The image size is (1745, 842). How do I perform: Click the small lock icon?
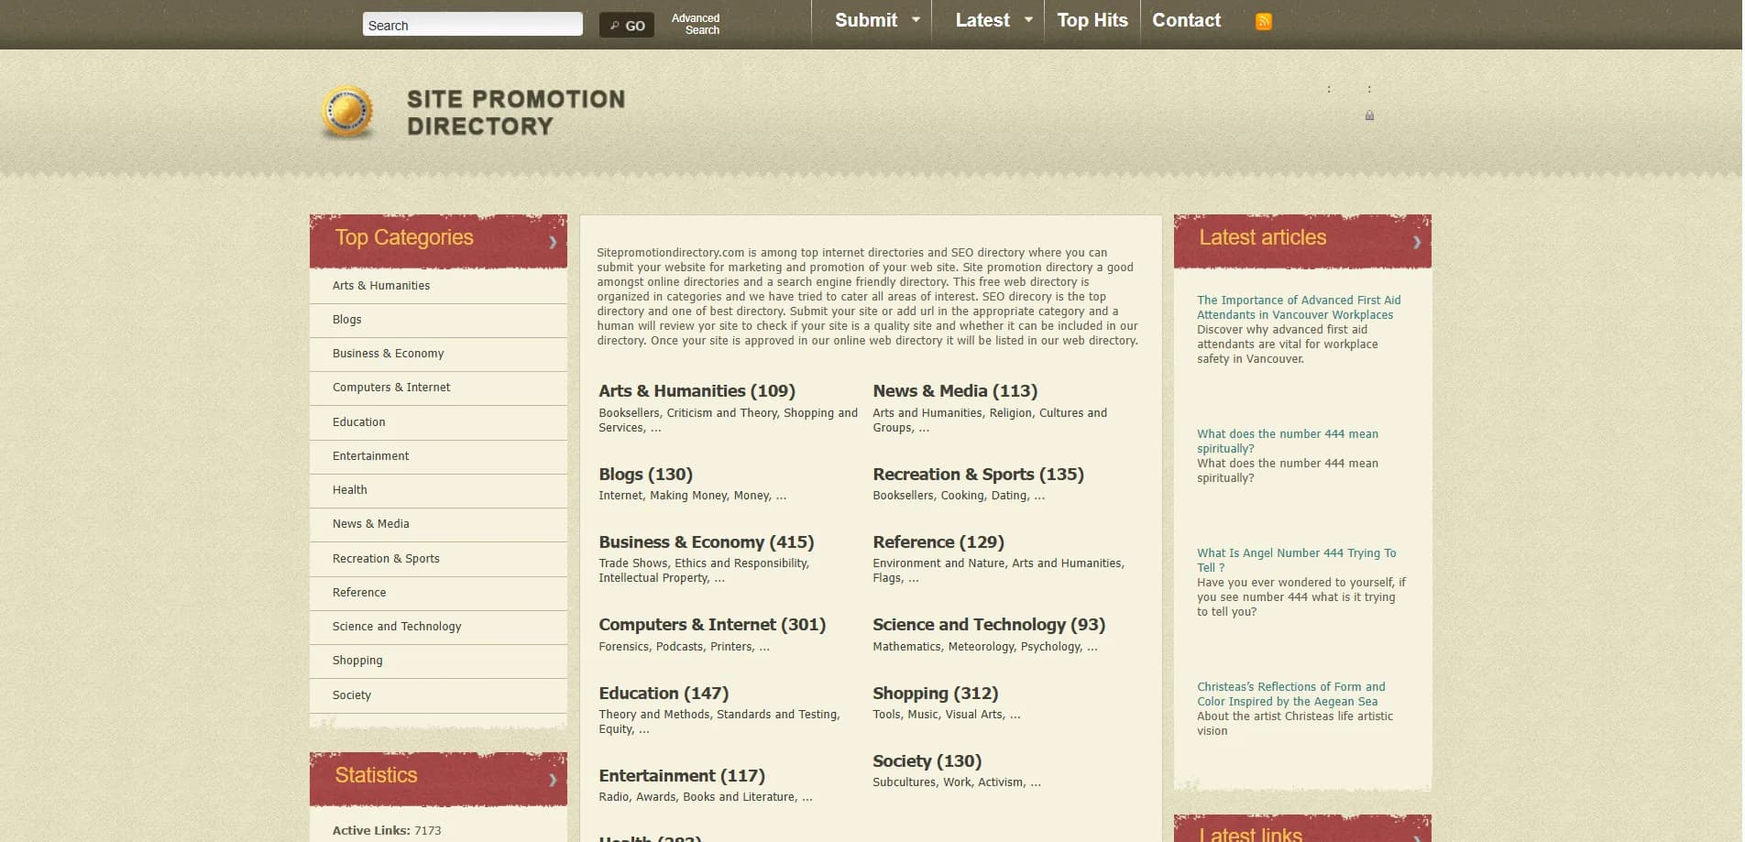point(1369,115)
